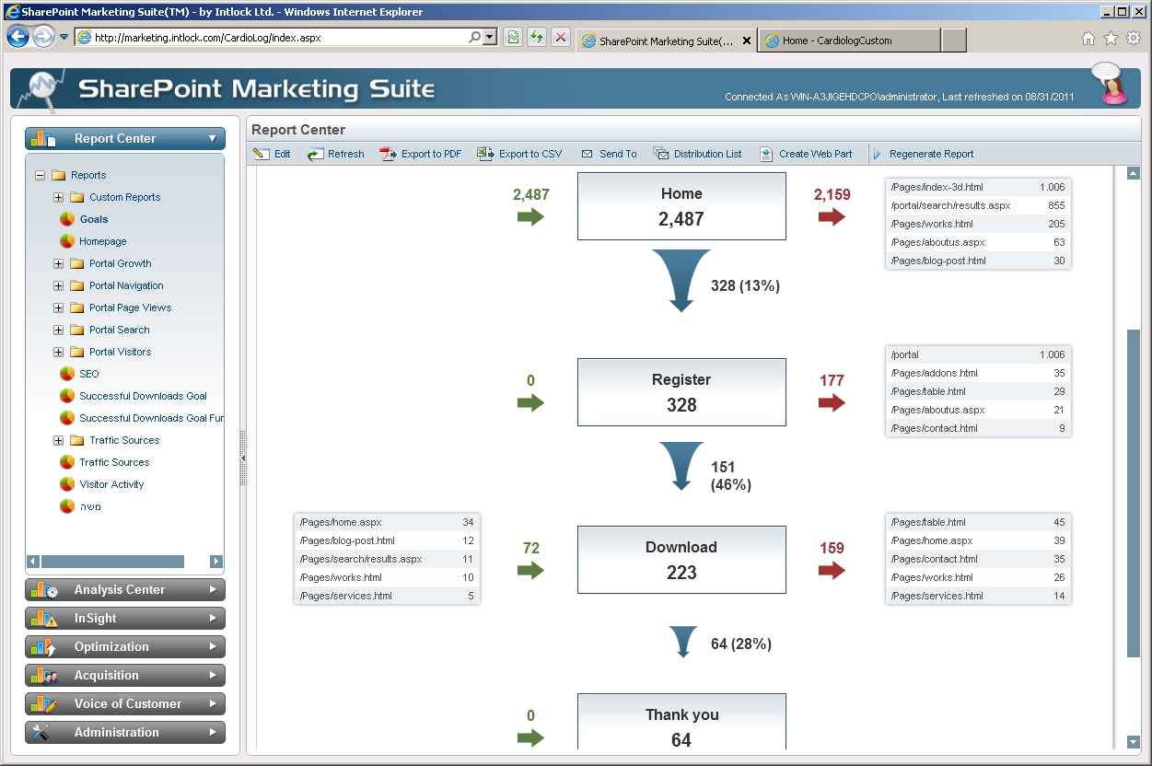Expand the Portal Search folder

(58, 330)
